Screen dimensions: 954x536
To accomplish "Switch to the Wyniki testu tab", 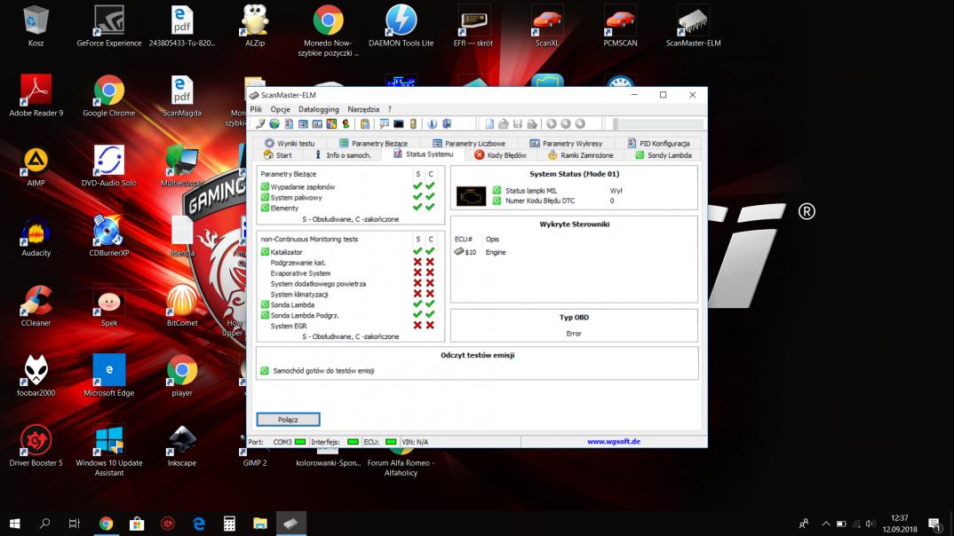I will 290,144.
